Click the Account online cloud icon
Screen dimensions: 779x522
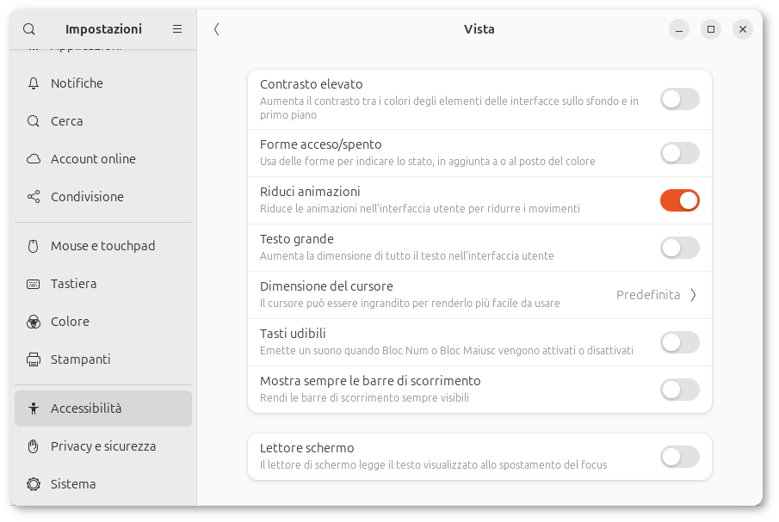[x=34, y=159]
